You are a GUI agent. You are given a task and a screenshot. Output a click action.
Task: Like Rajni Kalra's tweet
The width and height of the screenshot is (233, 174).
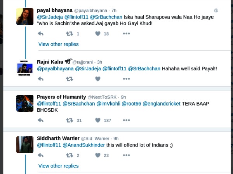[98, 79]
